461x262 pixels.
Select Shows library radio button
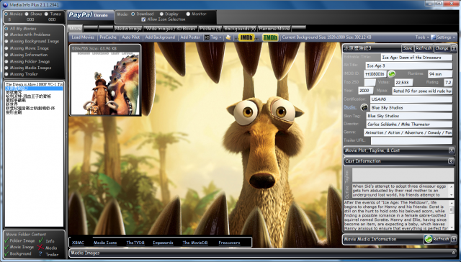(x=27, y=14)
